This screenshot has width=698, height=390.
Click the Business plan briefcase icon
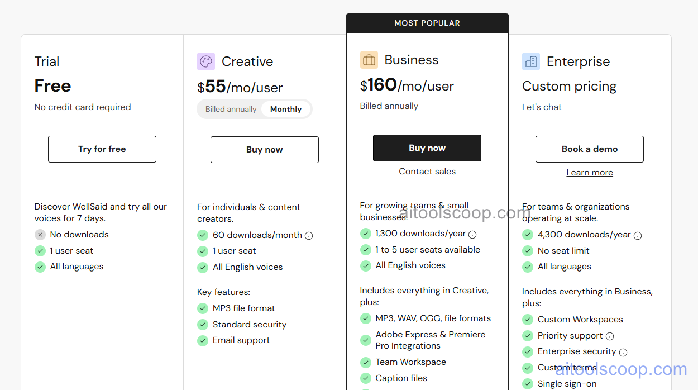(x=369, y=60)
